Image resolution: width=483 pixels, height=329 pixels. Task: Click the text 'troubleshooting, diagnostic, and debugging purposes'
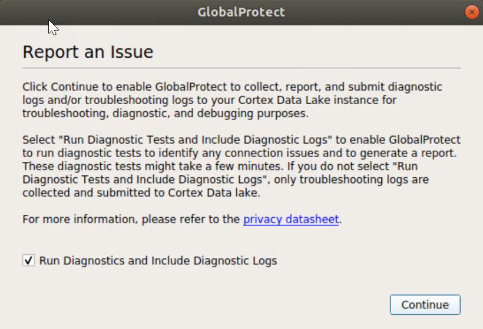pyautogui.click(x=165, y=113)
